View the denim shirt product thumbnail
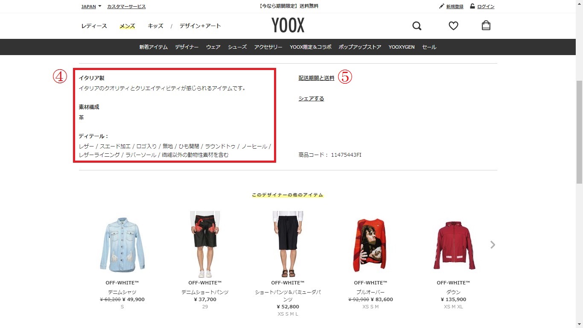Viewport: 583px width, 328px height. (122, 245)
